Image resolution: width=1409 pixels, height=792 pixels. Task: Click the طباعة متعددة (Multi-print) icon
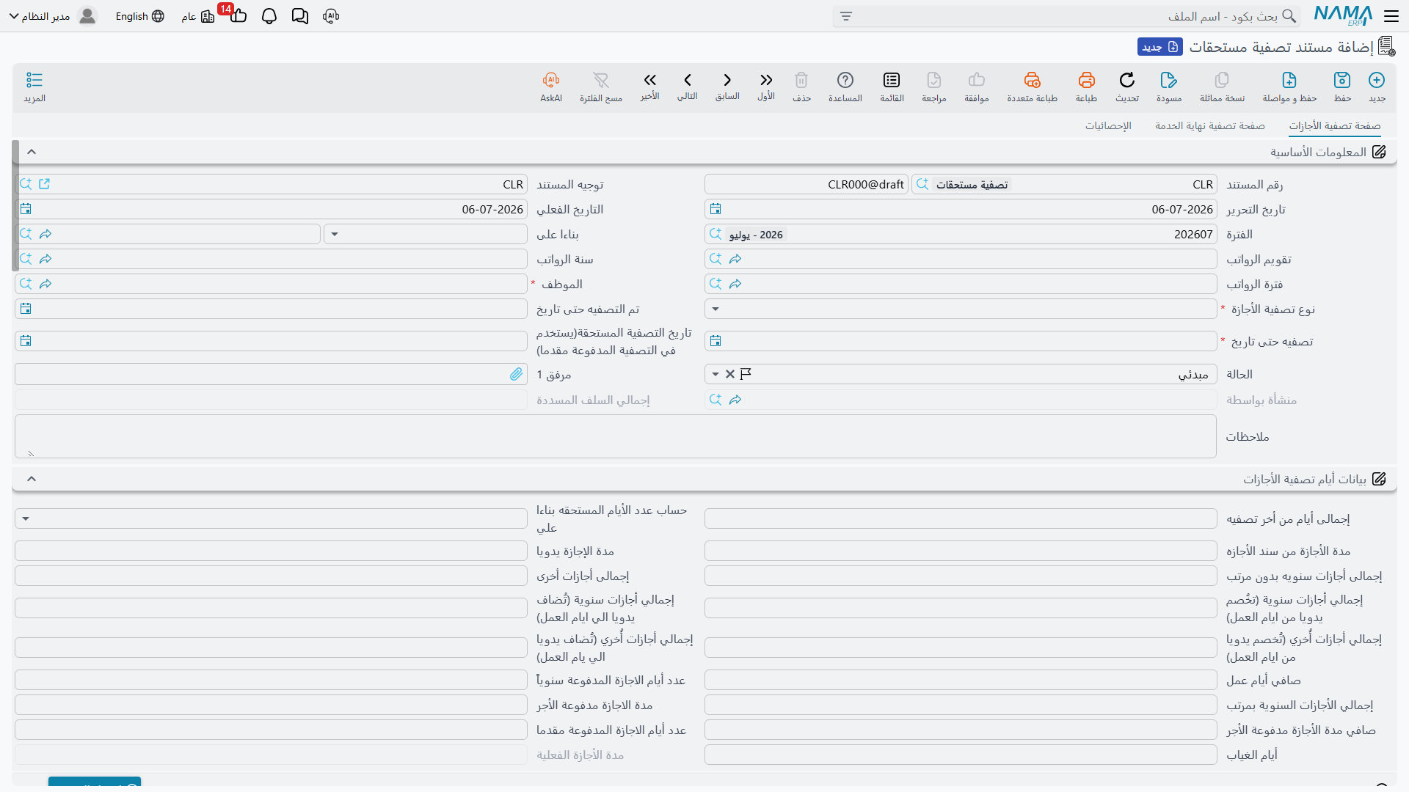[1032, 80]
